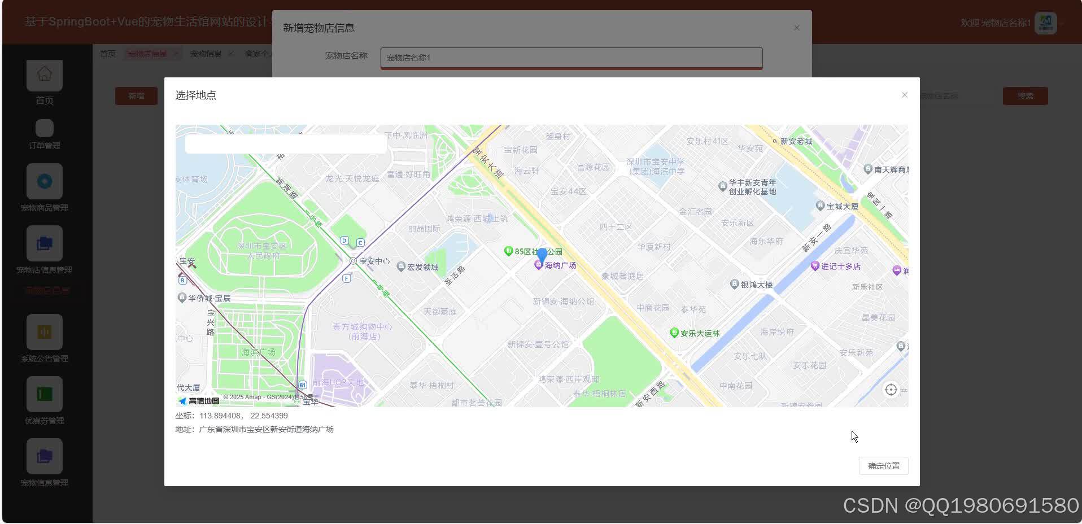Open 订单管理 sidebar icon
Viewport: 1082px width, 524px height.
(45, 128)
